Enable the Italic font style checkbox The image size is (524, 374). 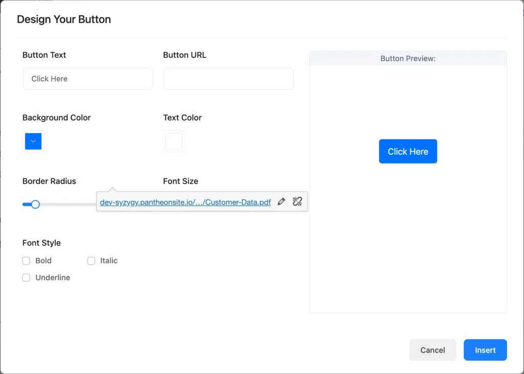[x=91, y=261]
